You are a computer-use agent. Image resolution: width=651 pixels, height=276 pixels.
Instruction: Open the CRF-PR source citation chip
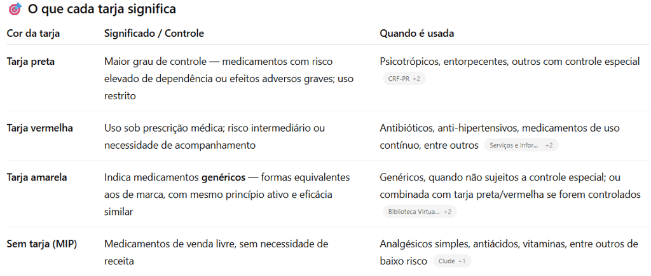404,79
